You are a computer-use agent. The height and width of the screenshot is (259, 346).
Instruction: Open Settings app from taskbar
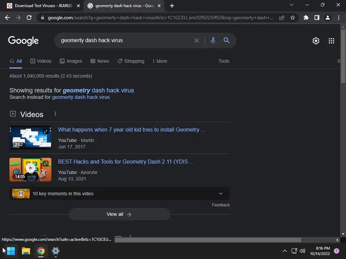(56, 251)
